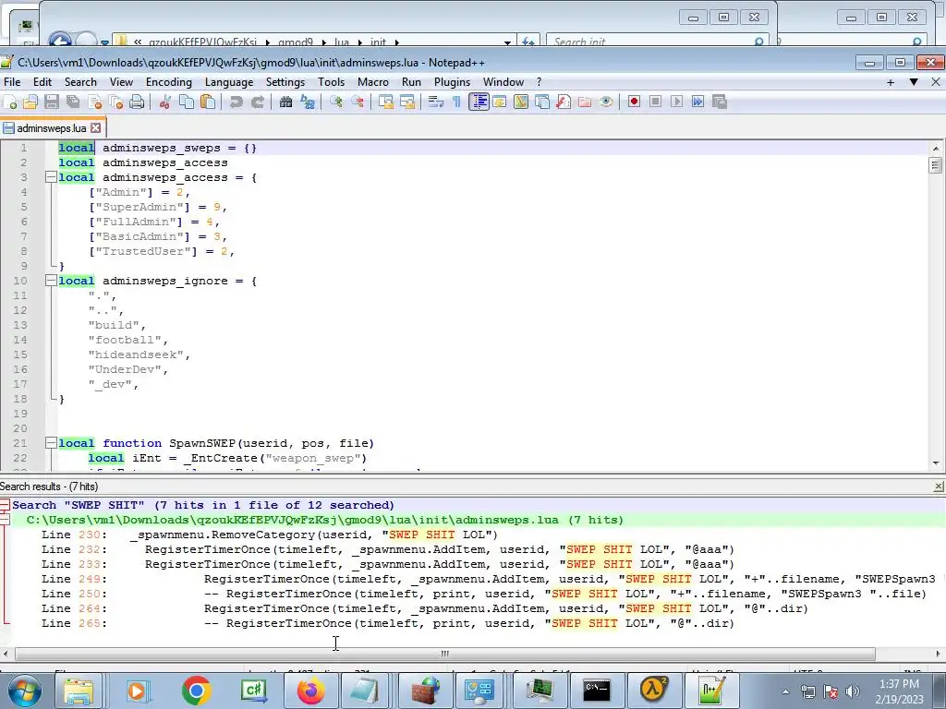
Task: Click the Search init field in Explorer window
Action: [x=658, y=41]
